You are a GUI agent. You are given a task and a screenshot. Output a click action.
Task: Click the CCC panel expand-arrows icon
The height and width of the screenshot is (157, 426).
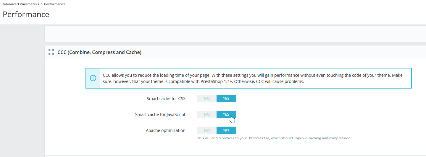51,52
